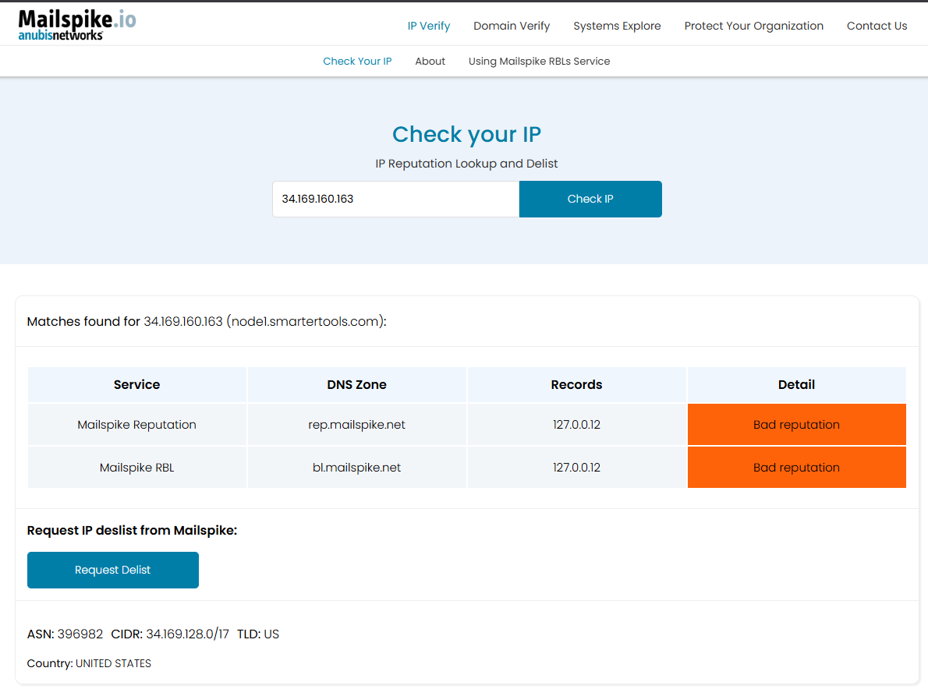This screenshot has height=696, width=928.
Task: Navigate to Contact Us
Action: pos(877,26)
